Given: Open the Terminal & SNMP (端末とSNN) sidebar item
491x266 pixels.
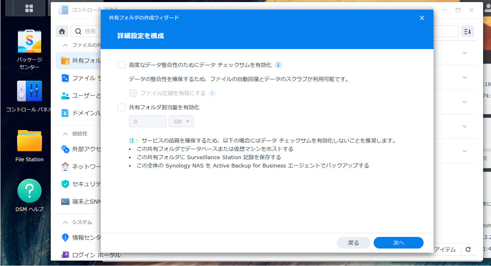Looking at the screenshot, I should 78,202.
